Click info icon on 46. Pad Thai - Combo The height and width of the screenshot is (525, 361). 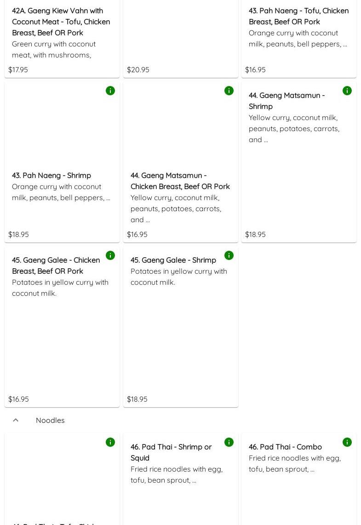(347, 442)
